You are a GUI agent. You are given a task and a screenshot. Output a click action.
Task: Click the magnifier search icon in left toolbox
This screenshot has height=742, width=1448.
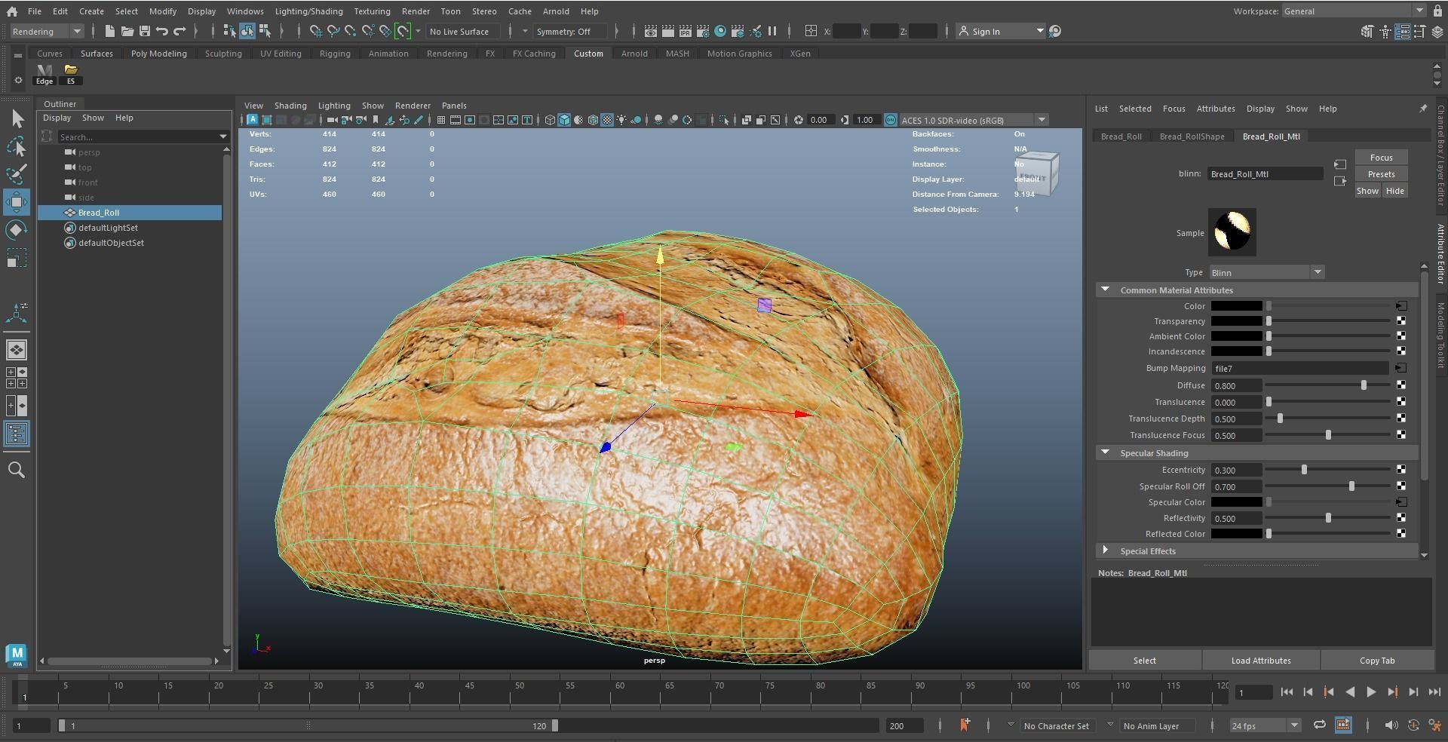pyautogui.click(x=17, y=471)
